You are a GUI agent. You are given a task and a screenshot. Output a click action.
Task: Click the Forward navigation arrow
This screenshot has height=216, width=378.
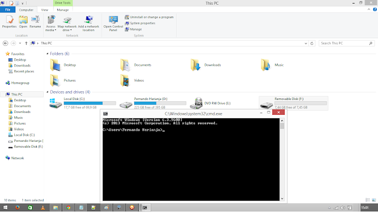click(x=13, y=43)
